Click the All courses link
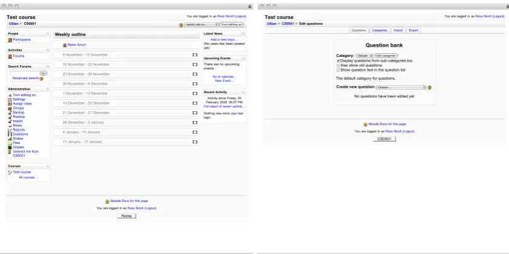Screen dimensions: 509x254 (x=28, y=177)
